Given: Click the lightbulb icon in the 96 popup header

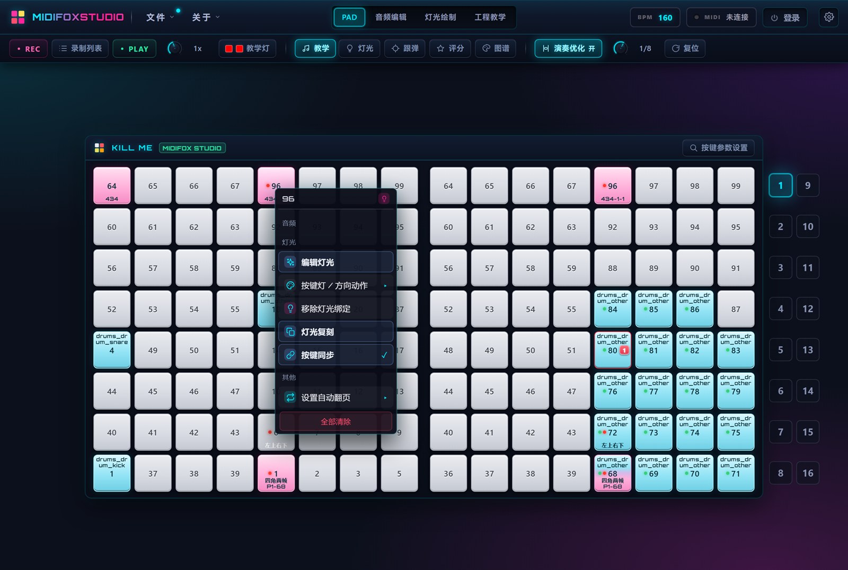Looking at the screenshot, I should tap(384, 199).
